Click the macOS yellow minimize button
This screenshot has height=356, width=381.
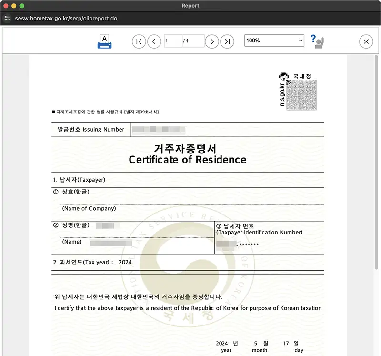coord(14,6)
